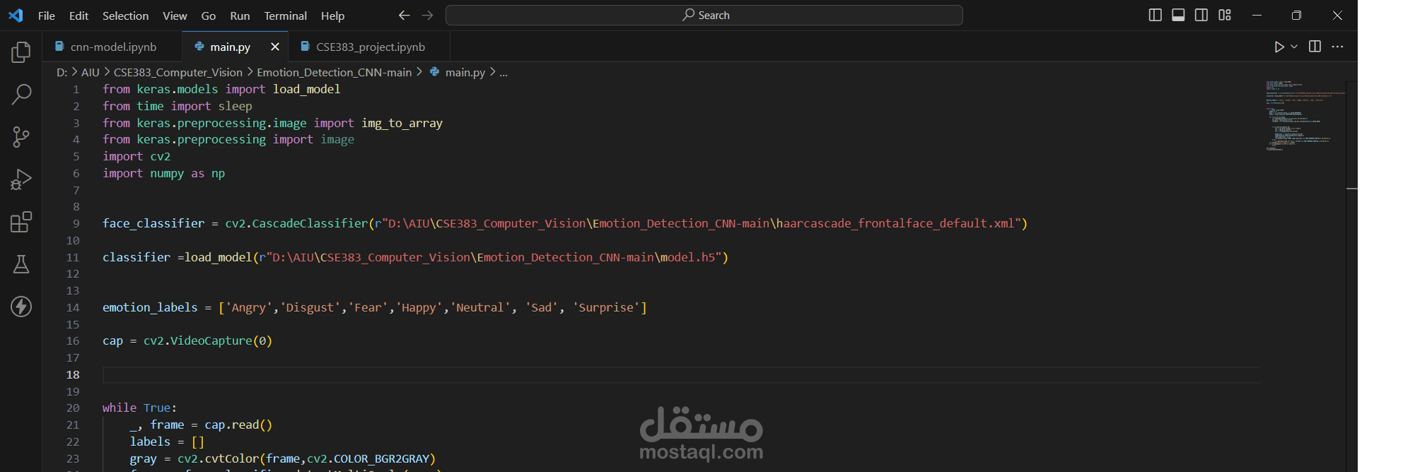Toggle the secondary side bar layout icon

tap(1201, 15)
